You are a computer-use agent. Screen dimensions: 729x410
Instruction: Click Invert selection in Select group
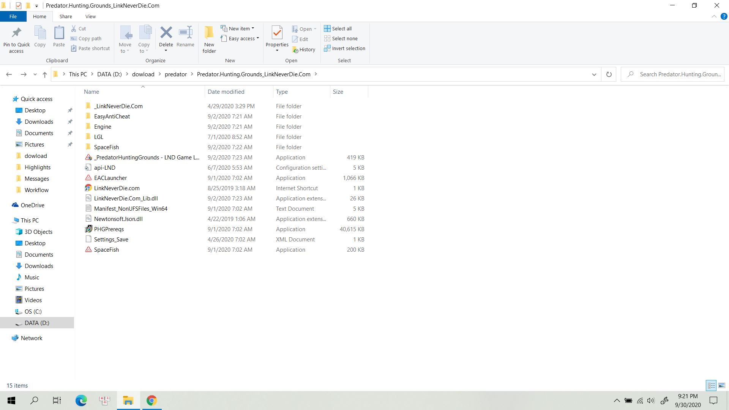344,49
